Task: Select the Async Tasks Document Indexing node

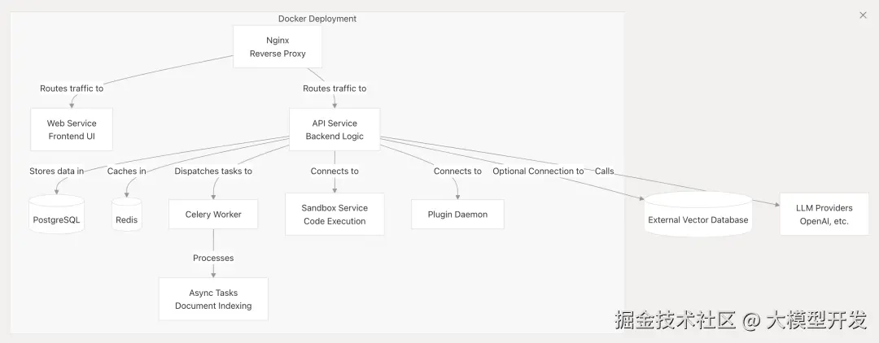Action: [x=213, y=299]
